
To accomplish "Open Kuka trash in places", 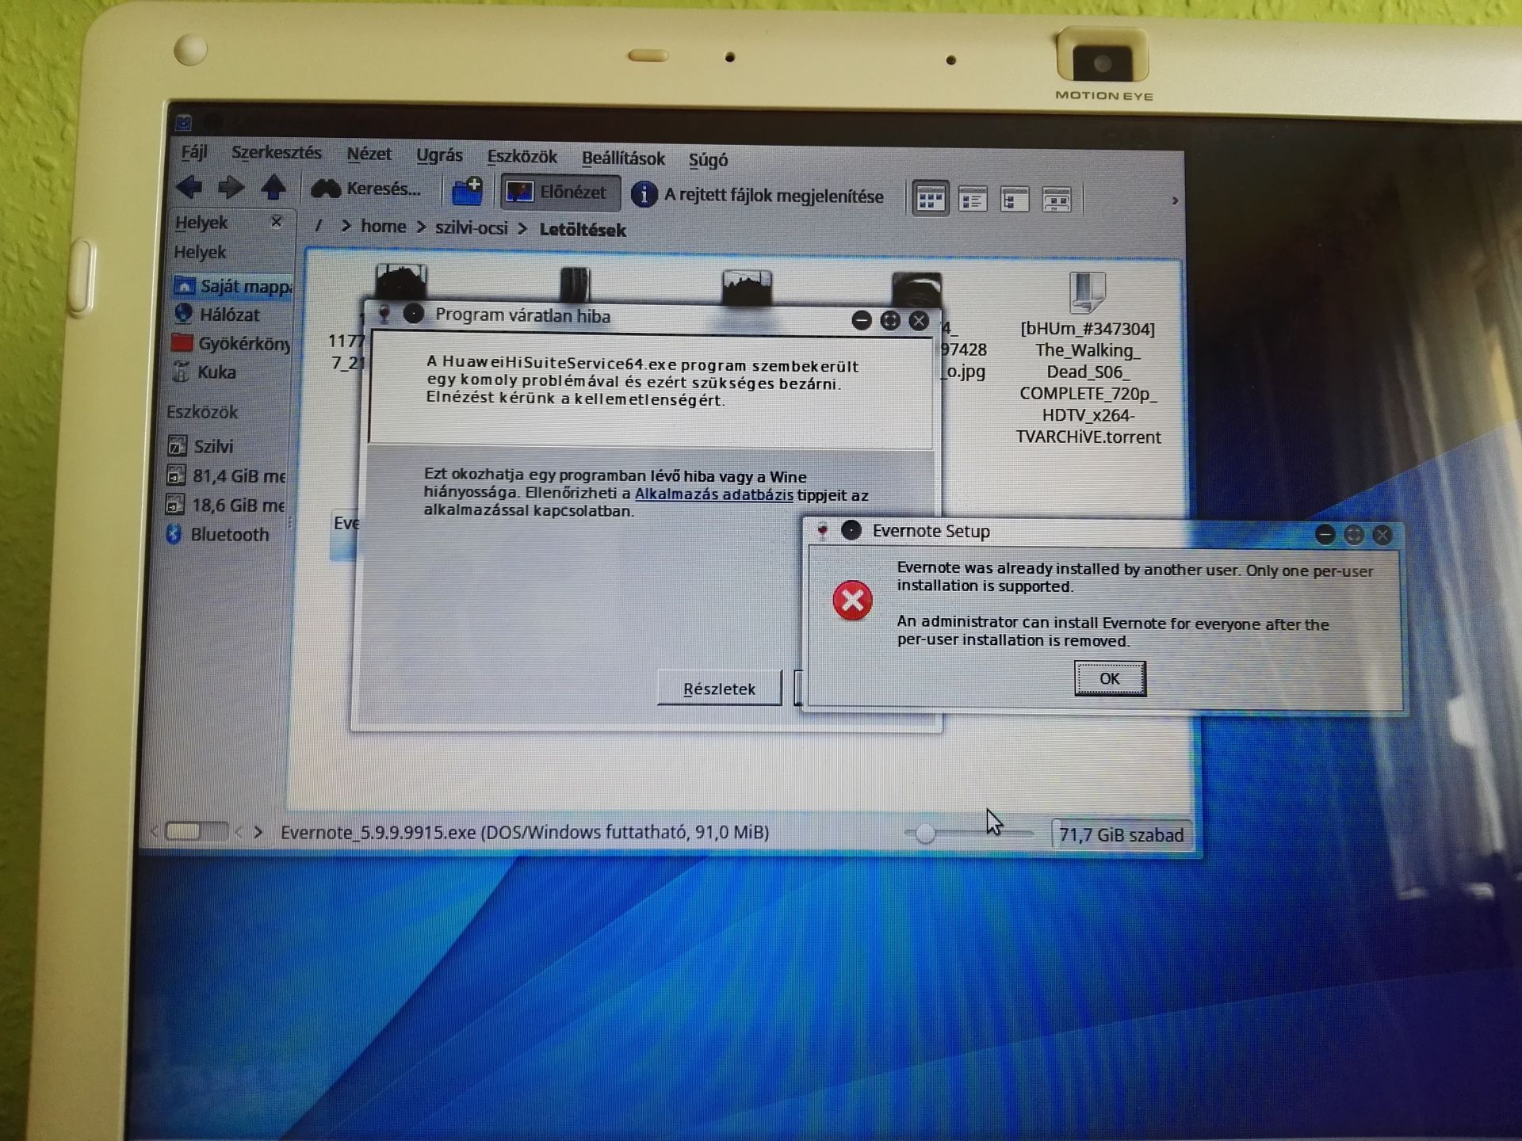I will (205, 372).
